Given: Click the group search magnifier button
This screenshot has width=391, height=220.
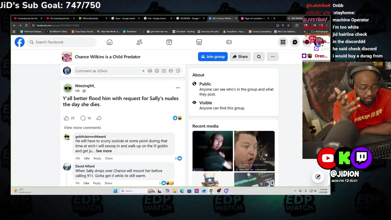Looking at the screenshot, I should click(259, 57).
